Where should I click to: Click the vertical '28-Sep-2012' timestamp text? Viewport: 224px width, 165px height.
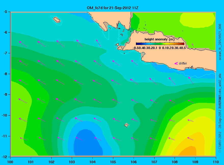coord(220,119)
